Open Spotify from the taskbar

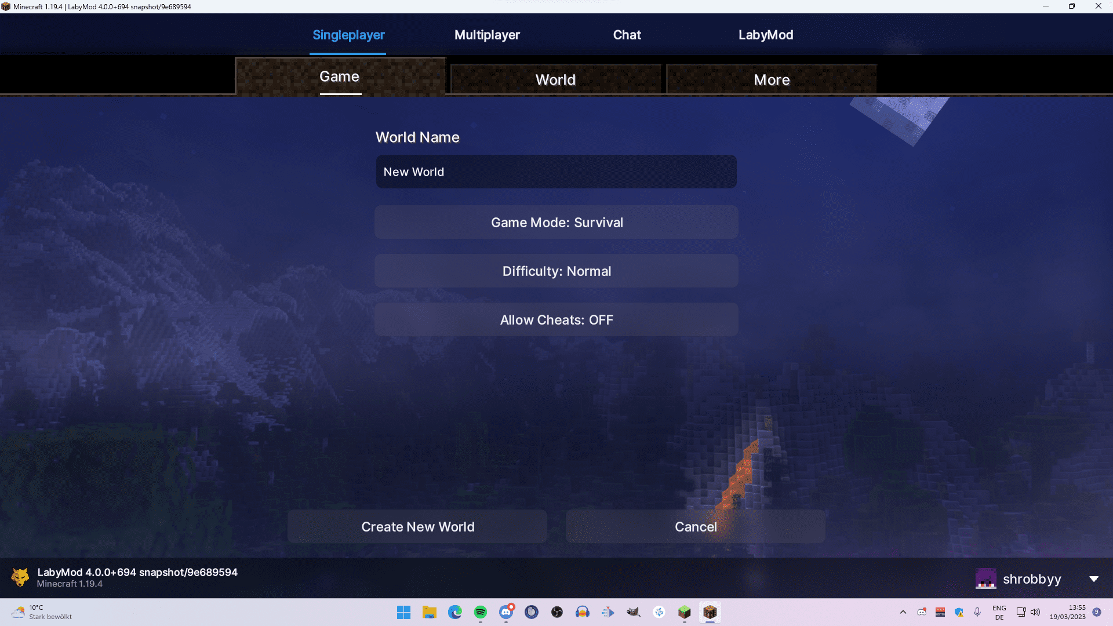click(x=481, y=612)
